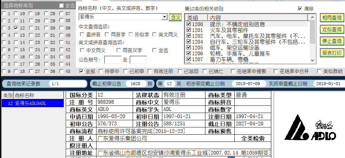Enable 同音字 option
This screenshot has width=345, height=158.
[107, 34]
